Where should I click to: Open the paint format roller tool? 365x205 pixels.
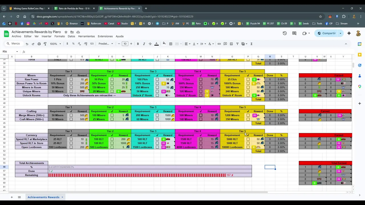point(45,44)
